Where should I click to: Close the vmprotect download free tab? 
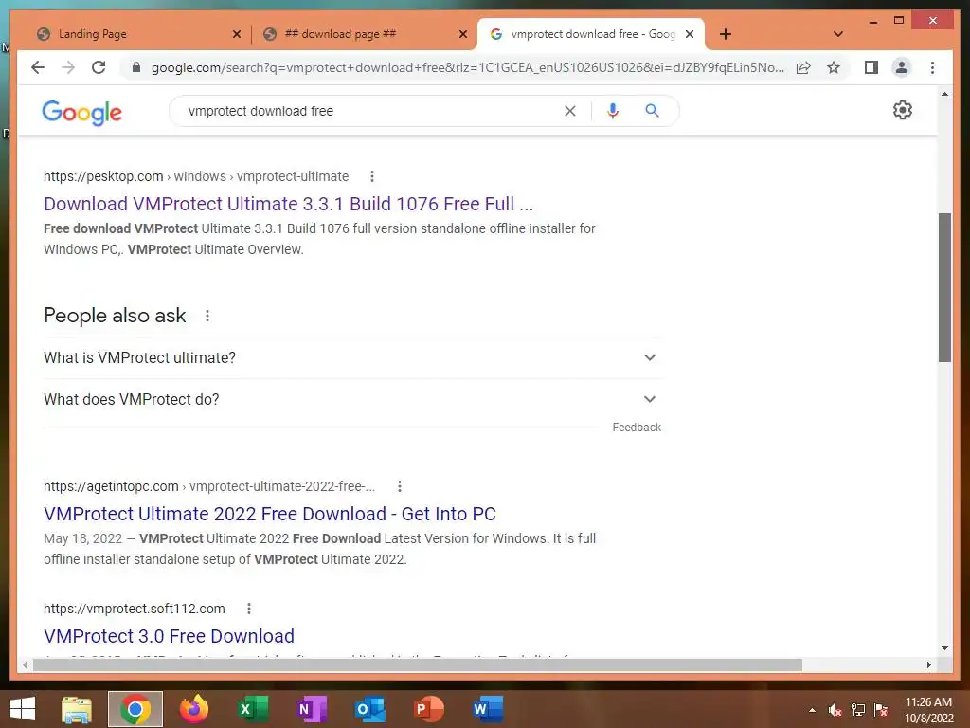[x=690, y=34]
